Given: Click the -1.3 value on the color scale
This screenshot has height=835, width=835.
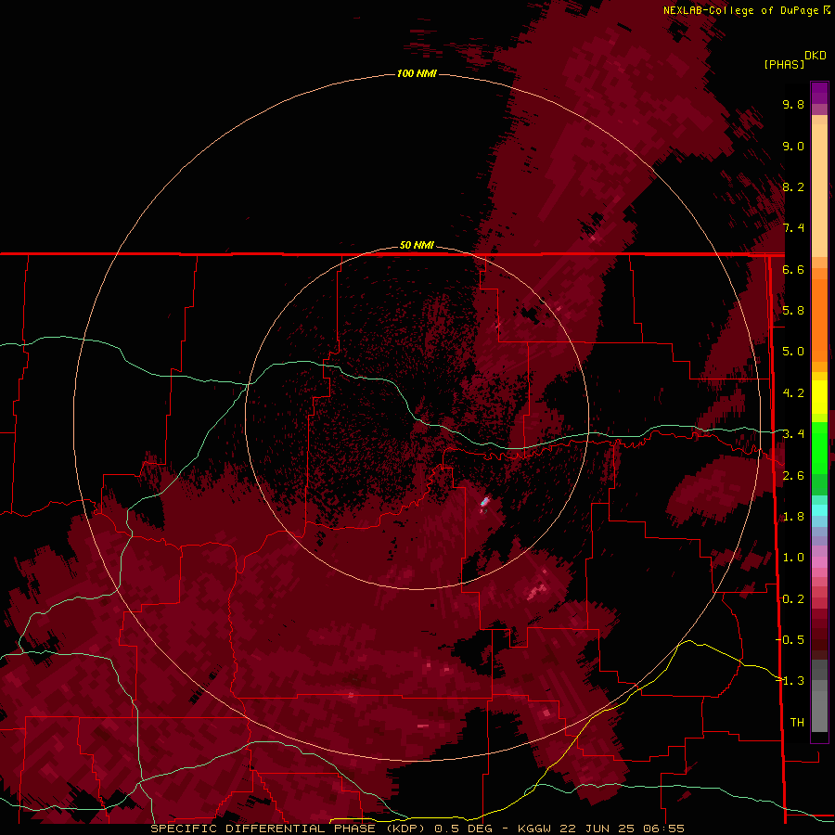Looking at the screenshot, I should coord(790,681).
